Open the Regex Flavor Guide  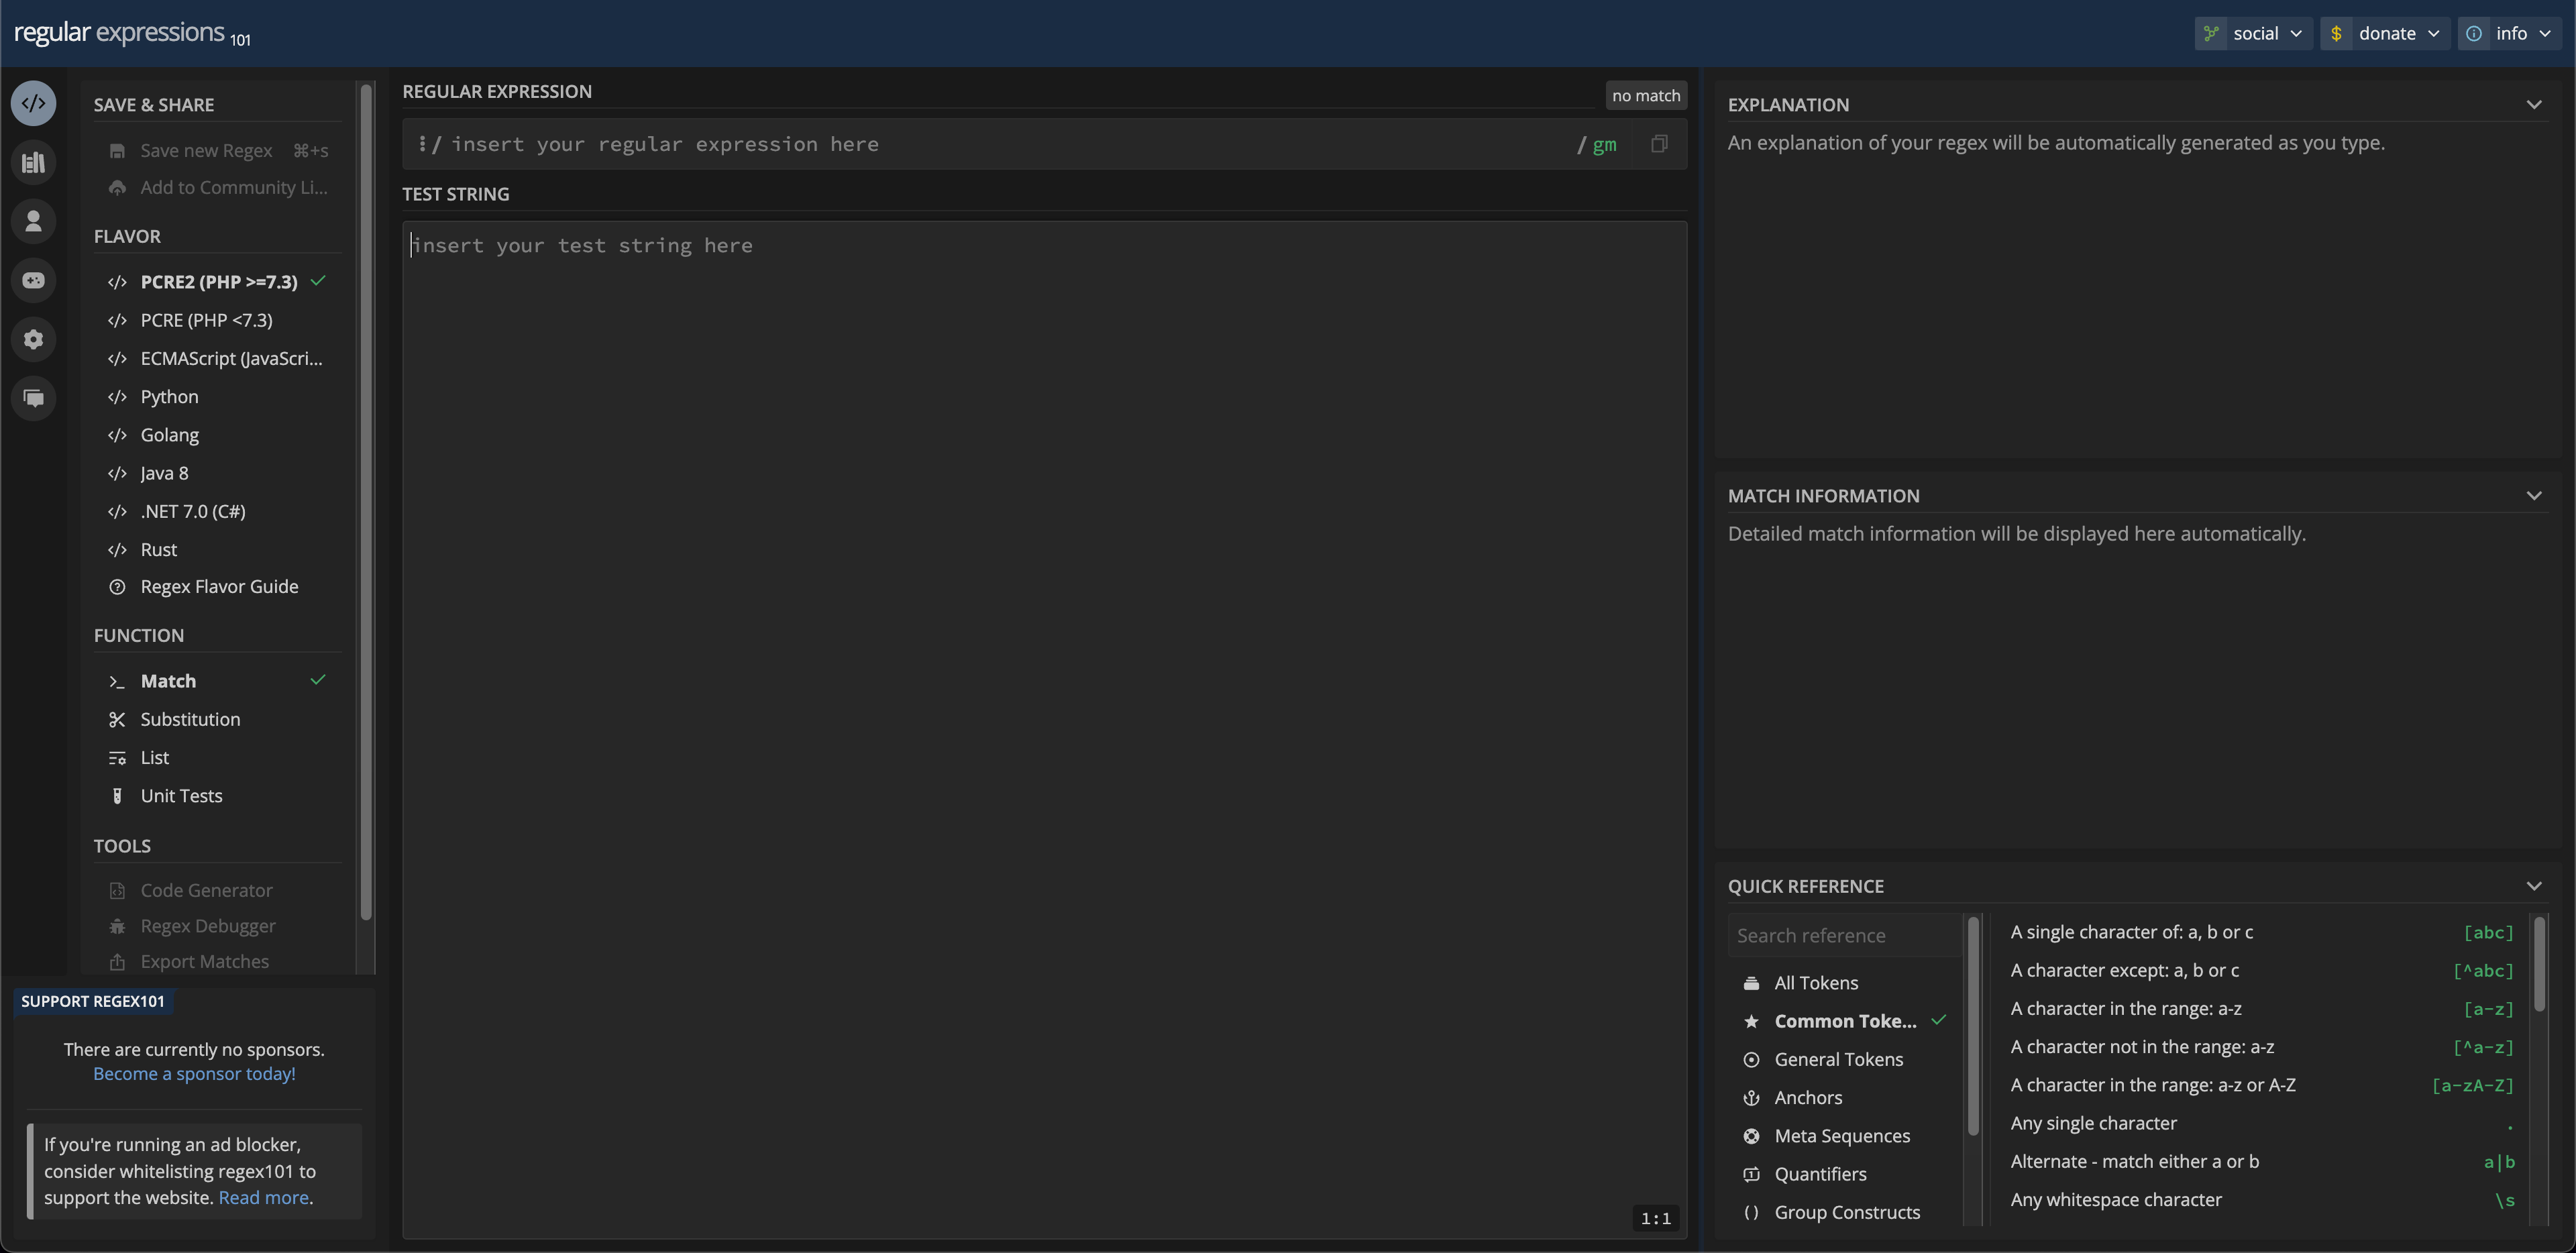(219, 587)
